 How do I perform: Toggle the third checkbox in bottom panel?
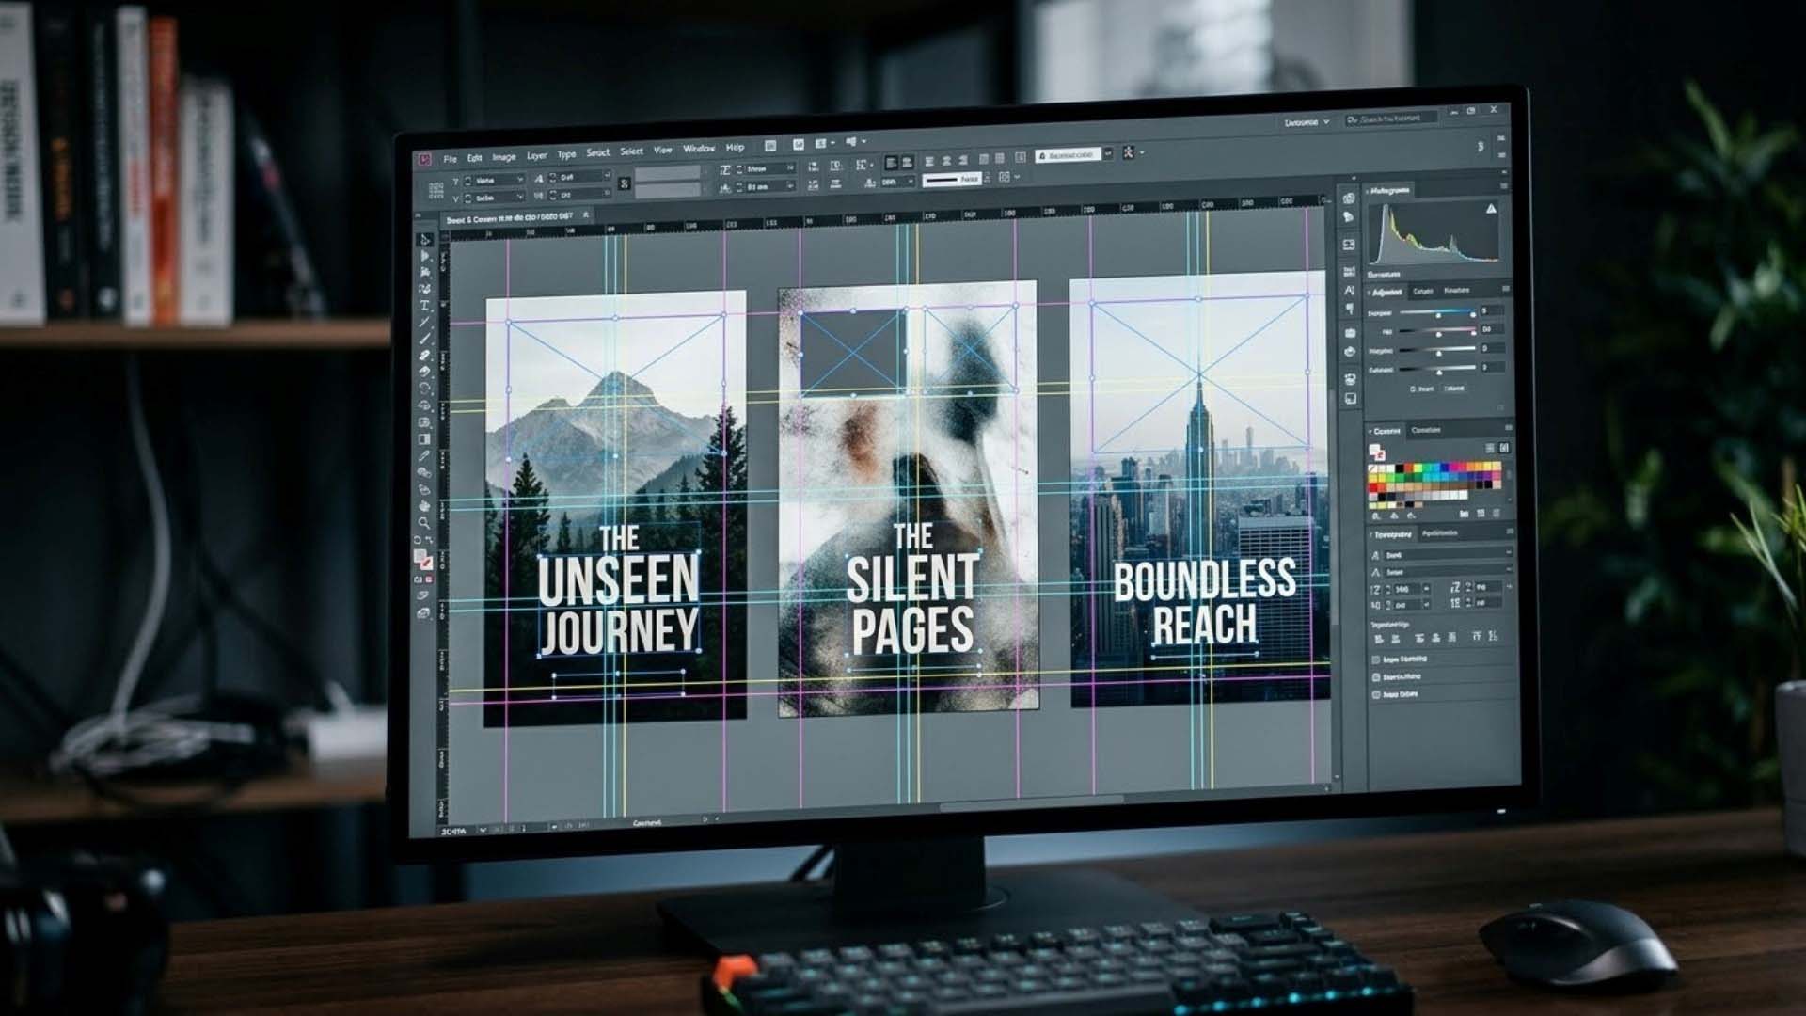point(1376,695)
